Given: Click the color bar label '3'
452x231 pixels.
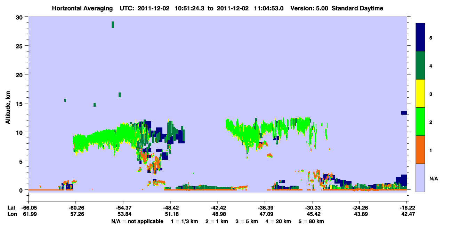Looking at the screenshot, I should tap(431, 94).
